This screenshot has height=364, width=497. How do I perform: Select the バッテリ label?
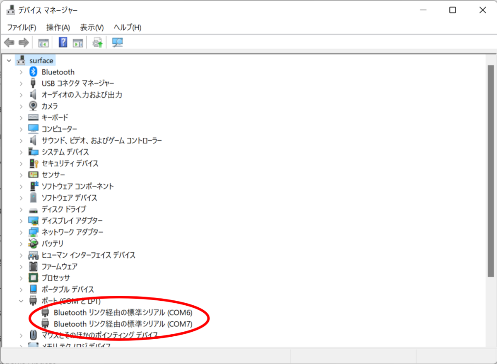tap(53, 244)
